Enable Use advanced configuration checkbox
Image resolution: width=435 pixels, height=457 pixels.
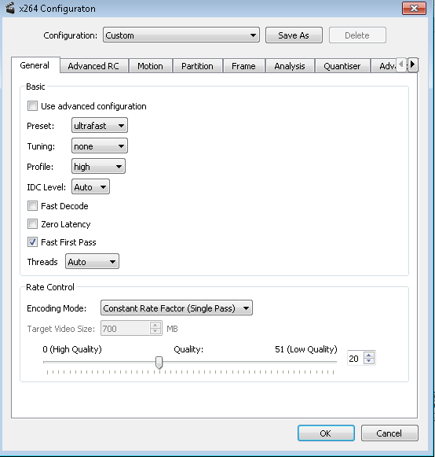(32, 106)
